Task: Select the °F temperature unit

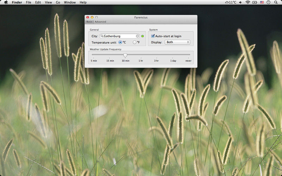Action: [x=135, y=42]
